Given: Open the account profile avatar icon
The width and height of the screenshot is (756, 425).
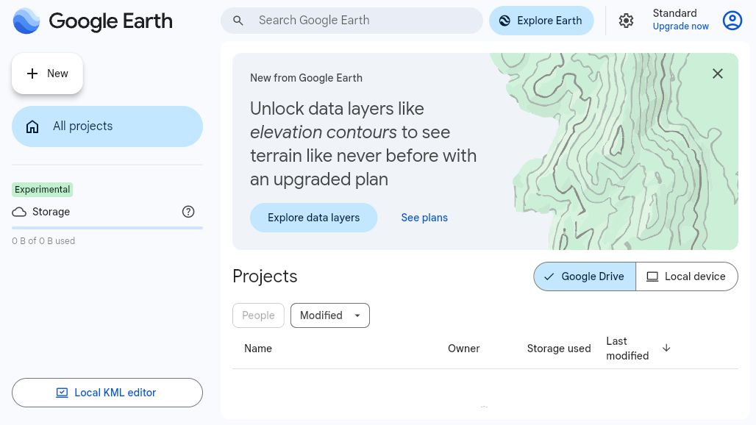Looking at the screenshot, I should [x=732, y=21].
